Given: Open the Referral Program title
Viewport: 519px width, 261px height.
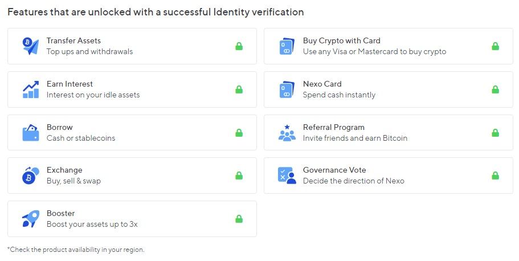Looking at the screenshot, I should 333,127.
